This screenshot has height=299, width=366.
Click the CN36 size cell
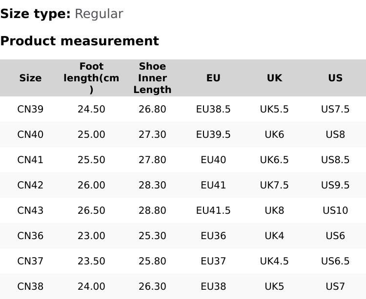(30, 236)
